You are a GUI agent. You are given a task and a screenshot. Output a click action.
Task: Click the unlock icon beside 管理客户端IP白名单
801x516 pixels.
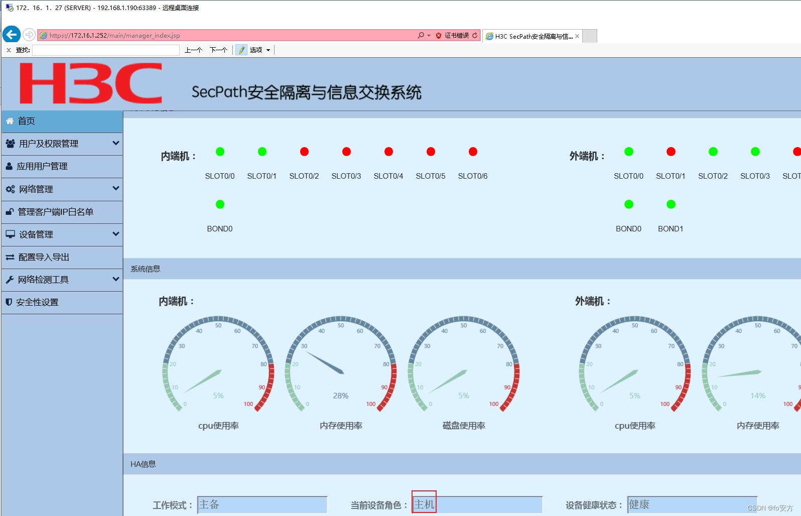pos(10,212)
